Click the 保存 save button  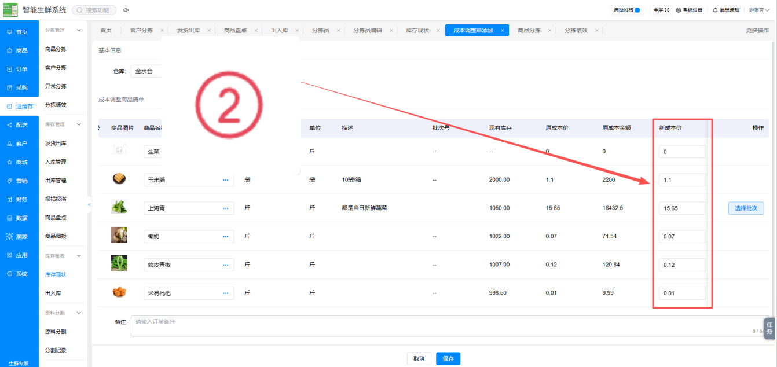[448, 359]
